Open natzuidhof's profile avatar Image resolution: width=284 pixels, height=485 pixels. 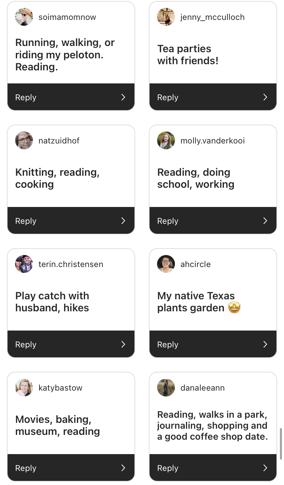[24, 140]
